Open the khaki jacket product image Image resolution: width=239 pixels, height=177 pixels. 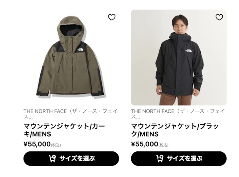click(71, 58)
